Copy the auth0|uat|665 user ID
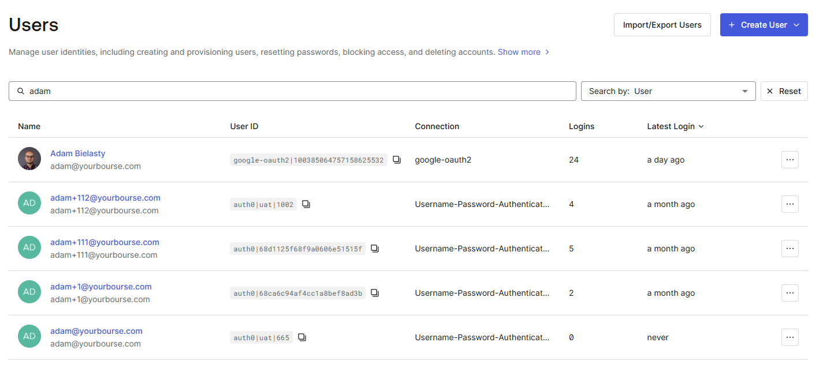 302,337
